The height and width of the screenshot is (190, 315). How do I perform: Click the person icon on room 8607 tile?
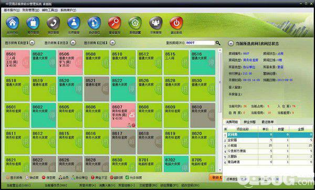(129, 125)
